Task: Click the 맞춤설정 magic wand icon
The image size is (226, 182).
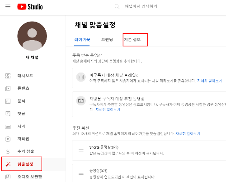Action: tap(8, 164)
